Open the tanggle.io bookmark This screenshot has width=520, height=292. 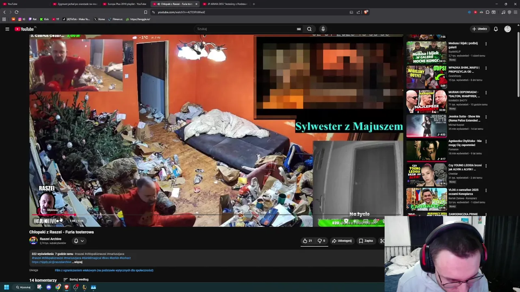pos(138,19)
